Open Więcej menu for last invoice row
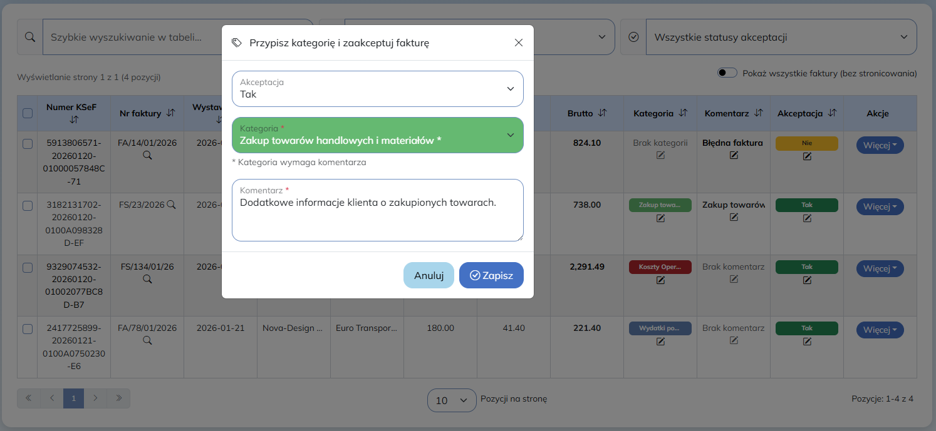Image resolution: width=936 pixels, height=431 pixels. point(880,330)
